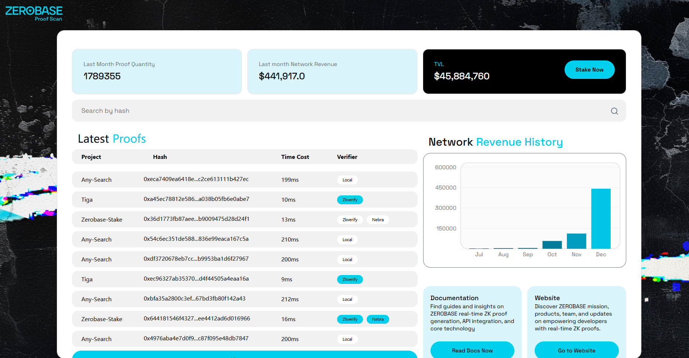
Task: Click Zkverify badge for hash 0xa45ec78812e586
Action: click(350, 200)
